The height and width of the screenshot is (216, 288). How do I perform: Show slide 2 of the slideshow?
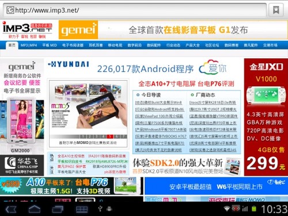[90, 137]
